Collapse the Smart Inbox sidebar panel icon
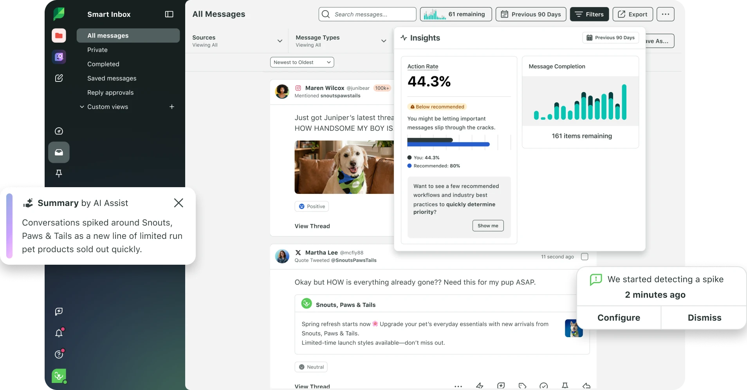This screenshot has height=390, width=747. click(169, 14)
